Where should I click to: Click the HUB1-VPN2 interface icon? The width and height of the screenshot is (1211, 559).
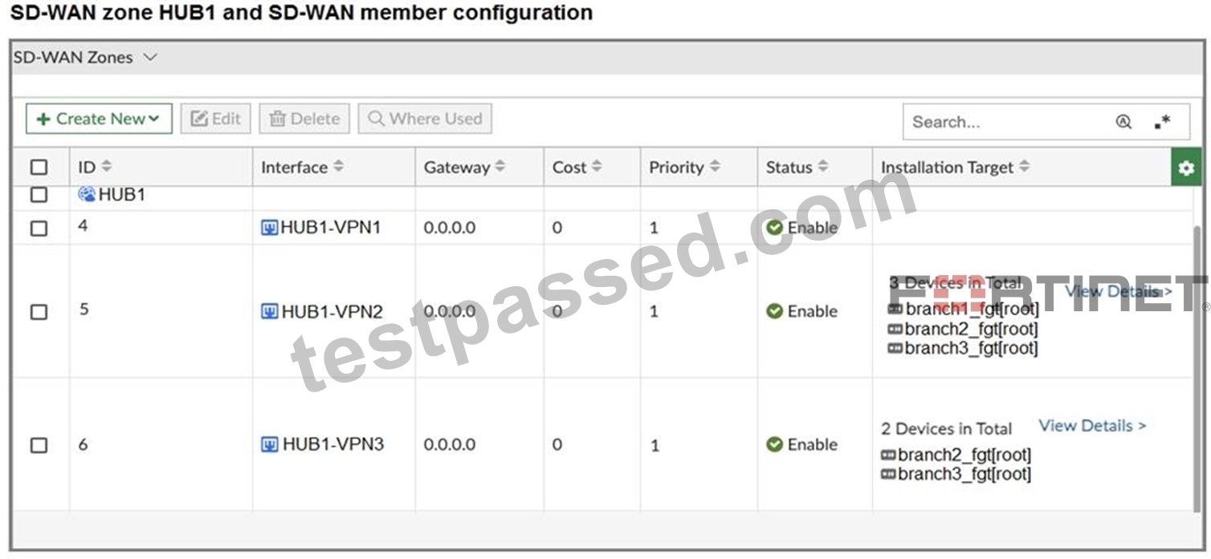pyautogui.click(x=270, y=311)
